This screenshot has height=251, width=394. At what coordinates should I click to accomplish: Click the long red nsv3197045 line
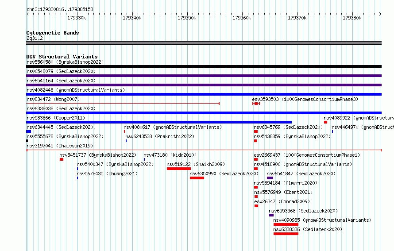click(204, 150)
